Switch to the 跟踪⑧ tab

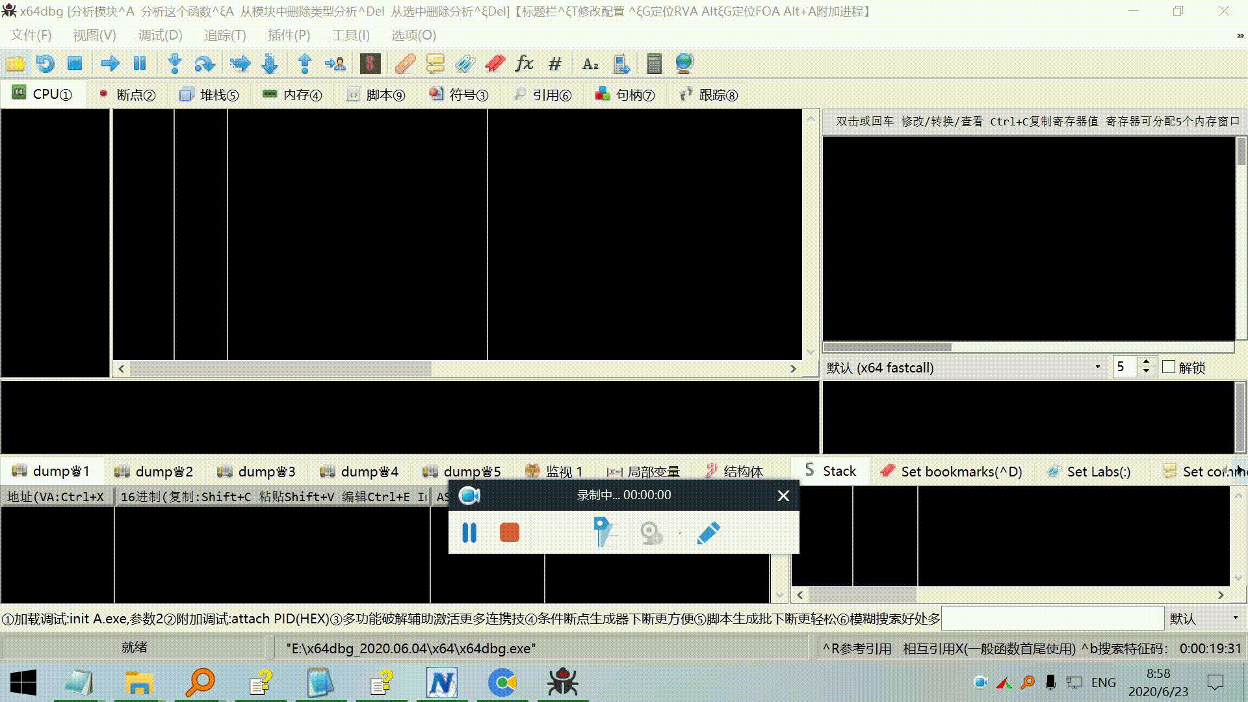pos(708,95)
